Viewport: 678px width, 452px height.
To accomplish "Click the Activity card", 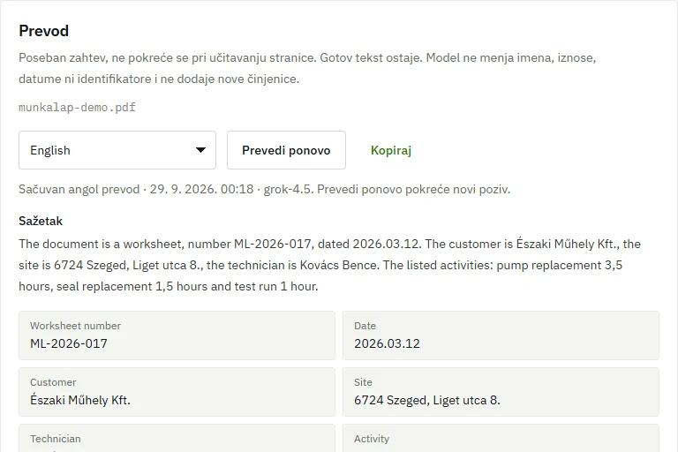I will [501, 438].
